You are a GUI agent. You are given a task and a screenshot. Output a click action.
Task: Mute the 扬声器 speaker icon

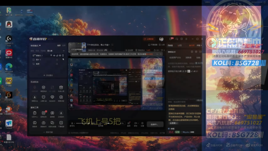100,123
